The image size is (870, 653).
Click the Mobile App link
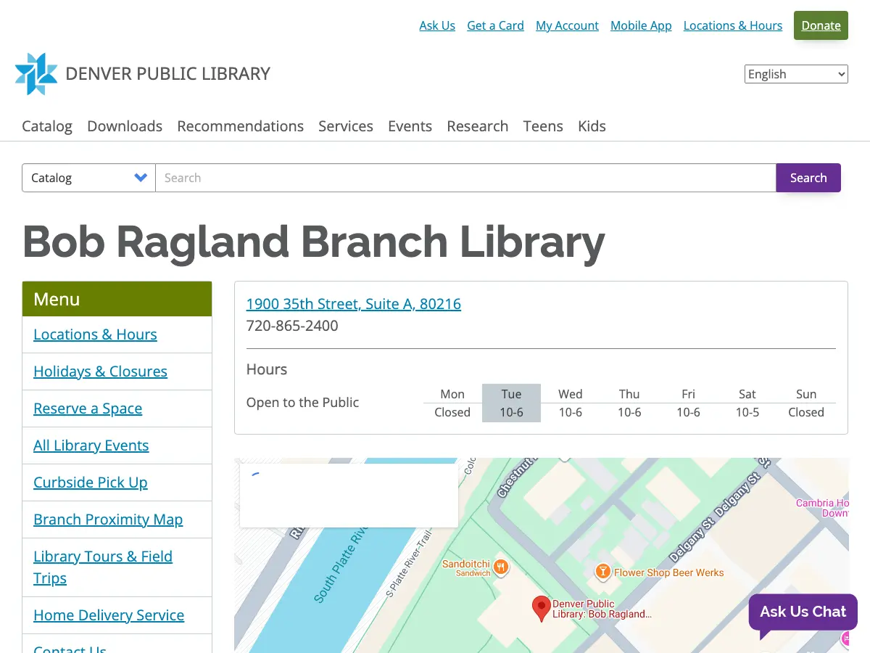tap(641, 25)
